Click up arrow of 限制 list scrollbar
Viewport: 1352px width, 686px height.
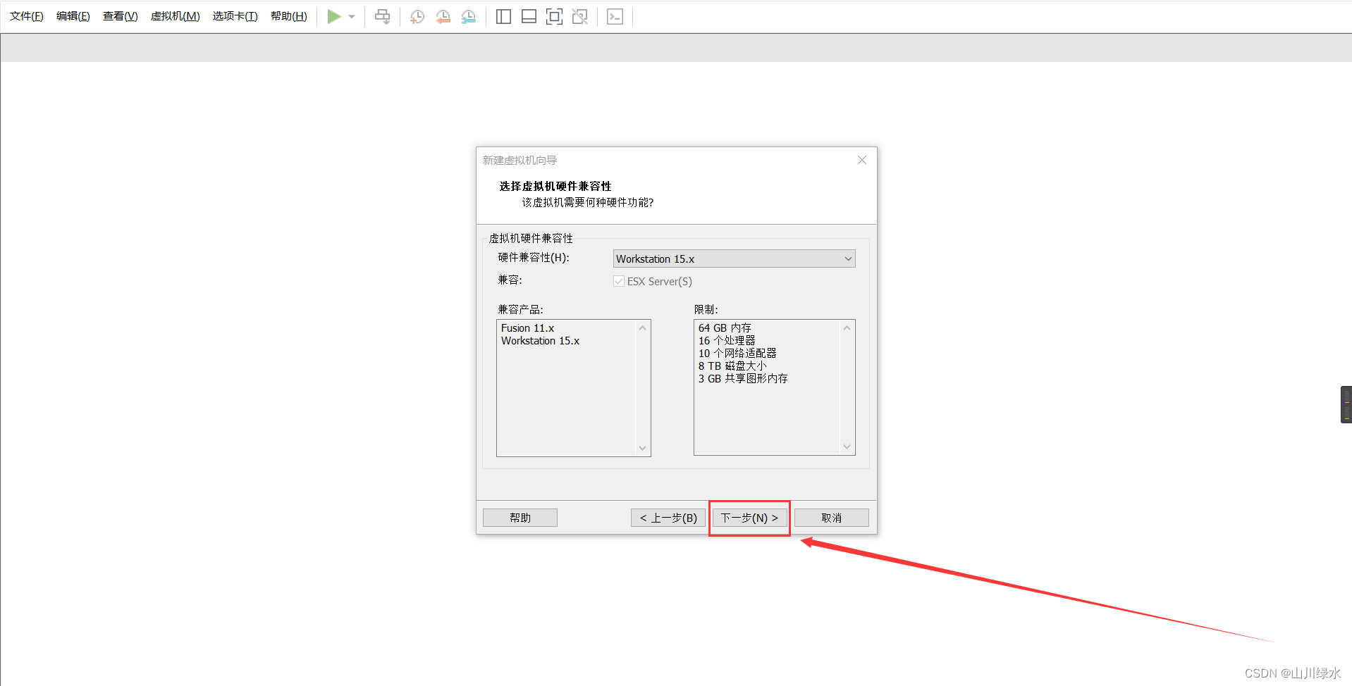[x=847, y=328]
